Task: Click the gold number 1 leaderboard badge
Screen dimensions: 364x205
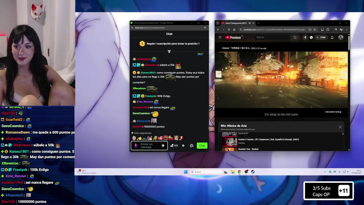Action: point(142,44)
